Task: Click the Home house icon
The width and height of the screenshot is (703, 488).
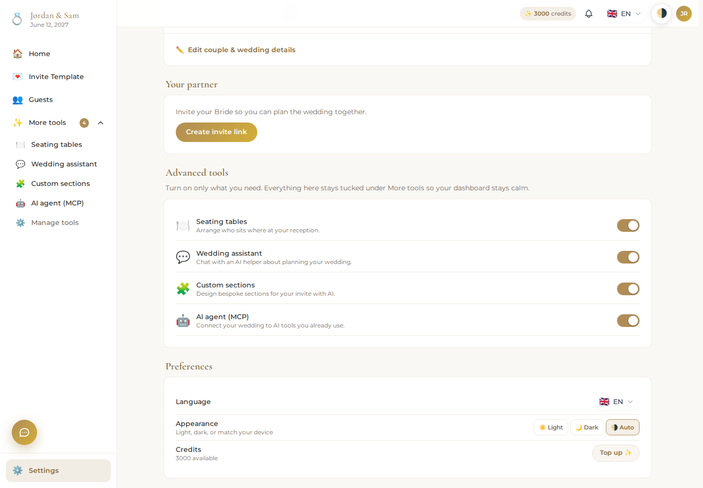Action: 18,54
